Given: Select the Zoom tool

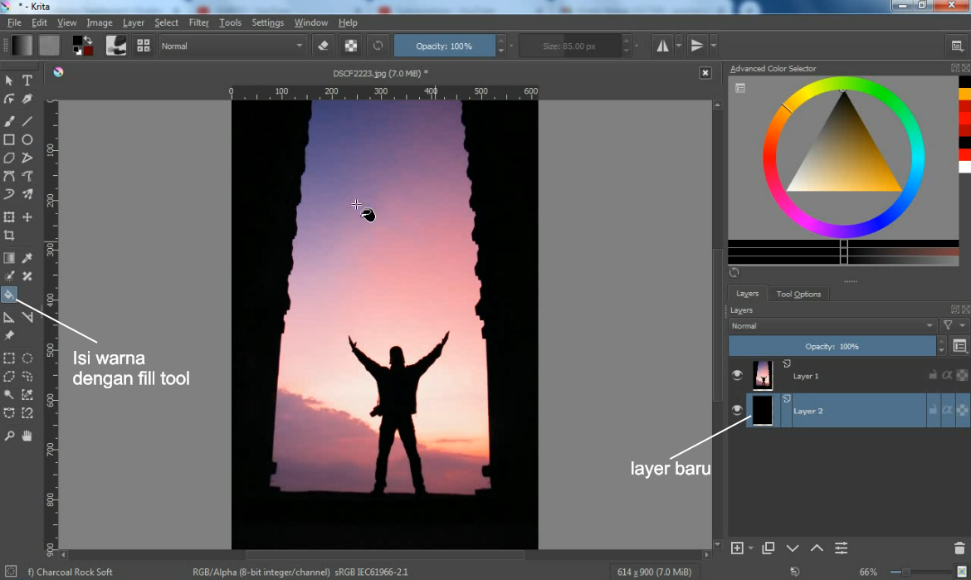Looking at the screenshot, I should tap(9, 436).
